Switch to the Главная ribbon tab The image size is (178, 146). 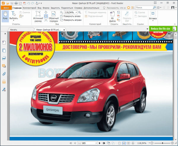click(x=17, y=8)
